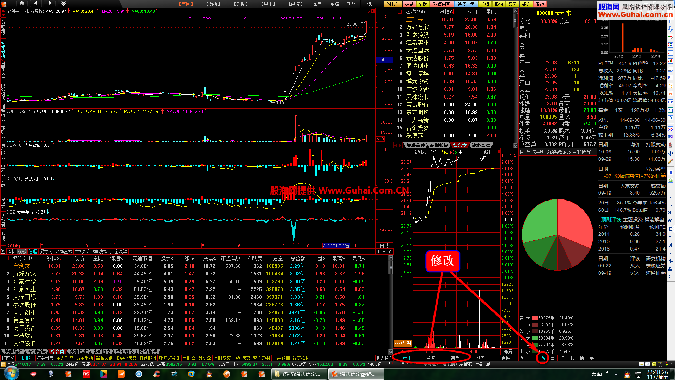Expand the double-chevron down toolbar icon

(x=64, y=4)
